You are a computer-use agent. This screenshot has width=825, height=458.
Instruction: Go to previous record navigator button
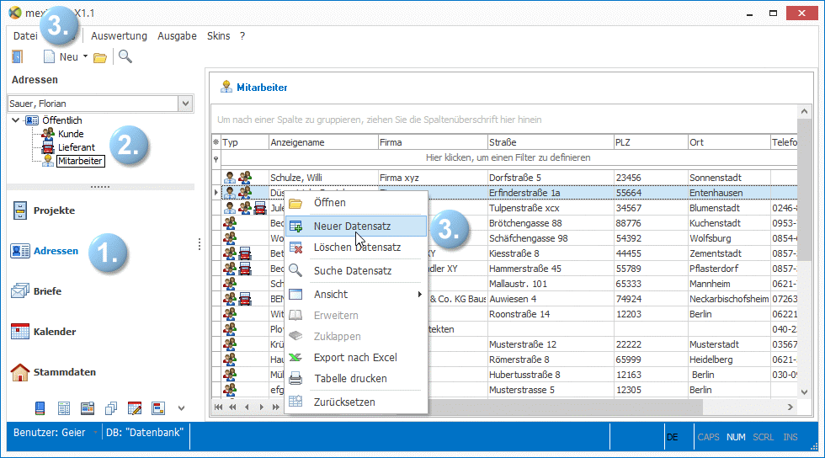[x=247, y=407]
